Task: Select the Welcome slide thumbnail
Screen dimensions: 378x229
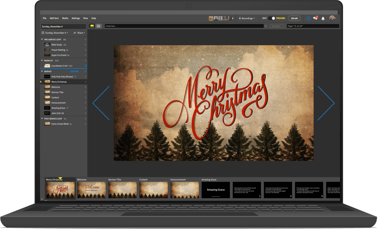Action: tap(91, 190)
